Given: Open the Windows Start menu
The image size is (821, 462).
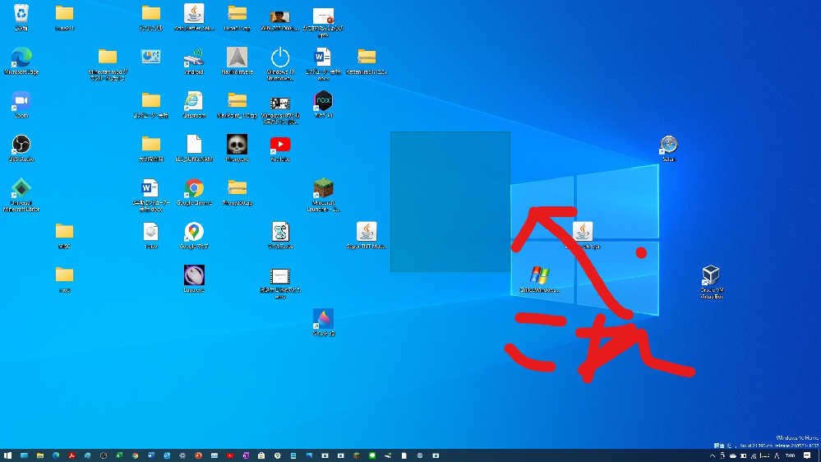Looking at the screenshot, I should pos(8,455).
